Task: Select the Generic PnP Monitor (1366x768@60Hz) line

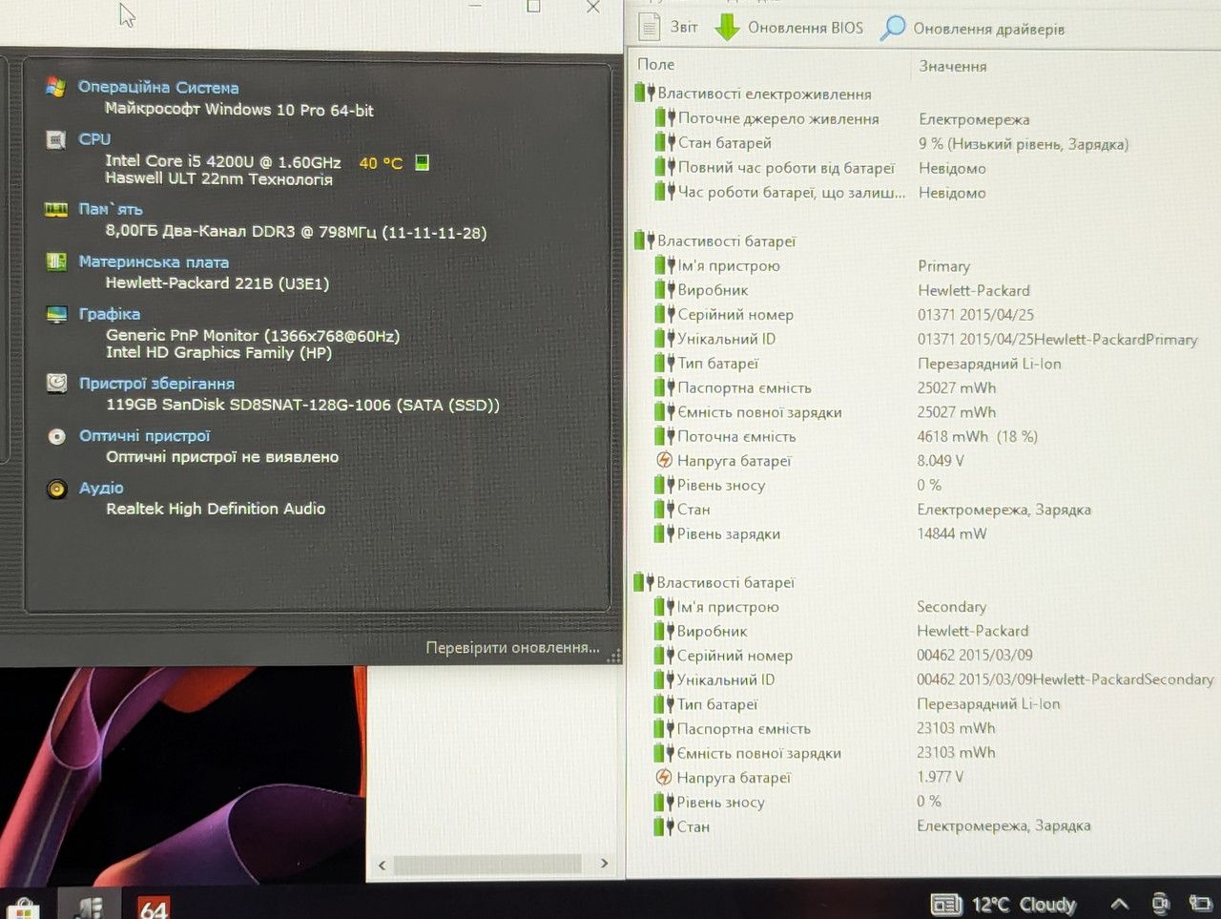Action: point(253,335)
